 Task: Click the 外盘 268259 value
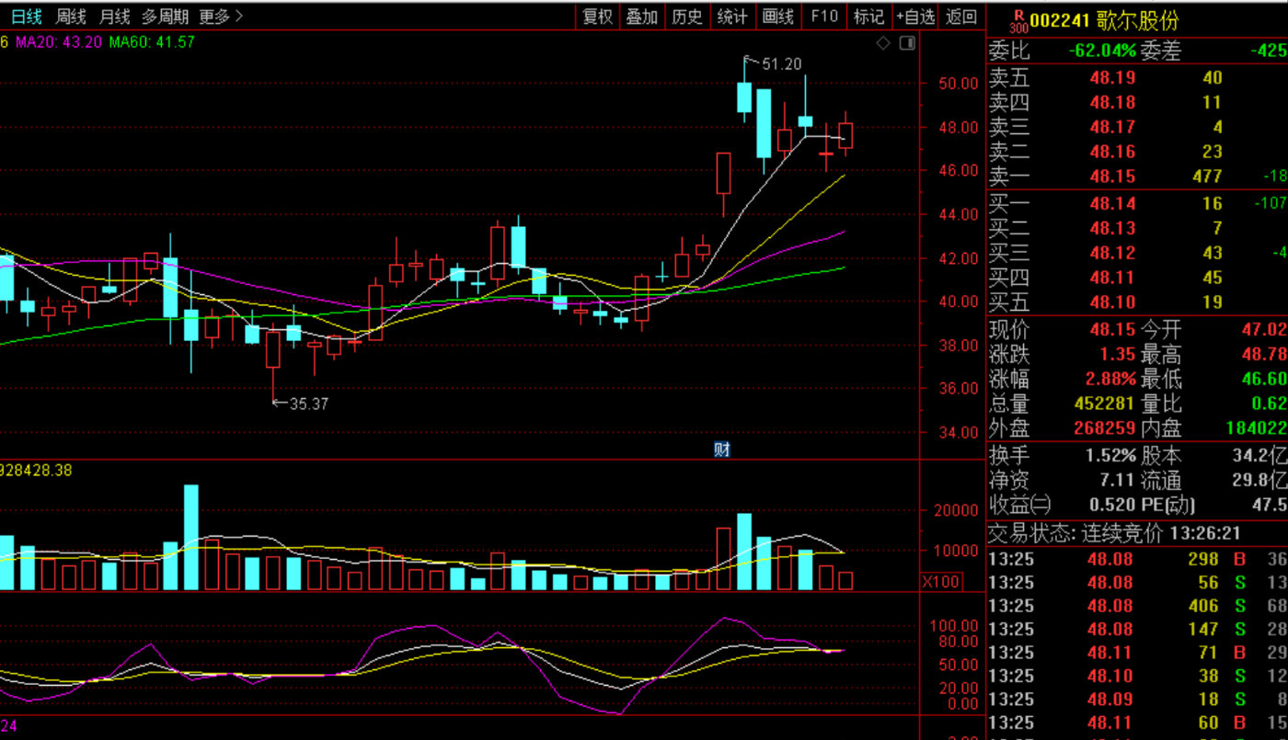click(1105, 428)
